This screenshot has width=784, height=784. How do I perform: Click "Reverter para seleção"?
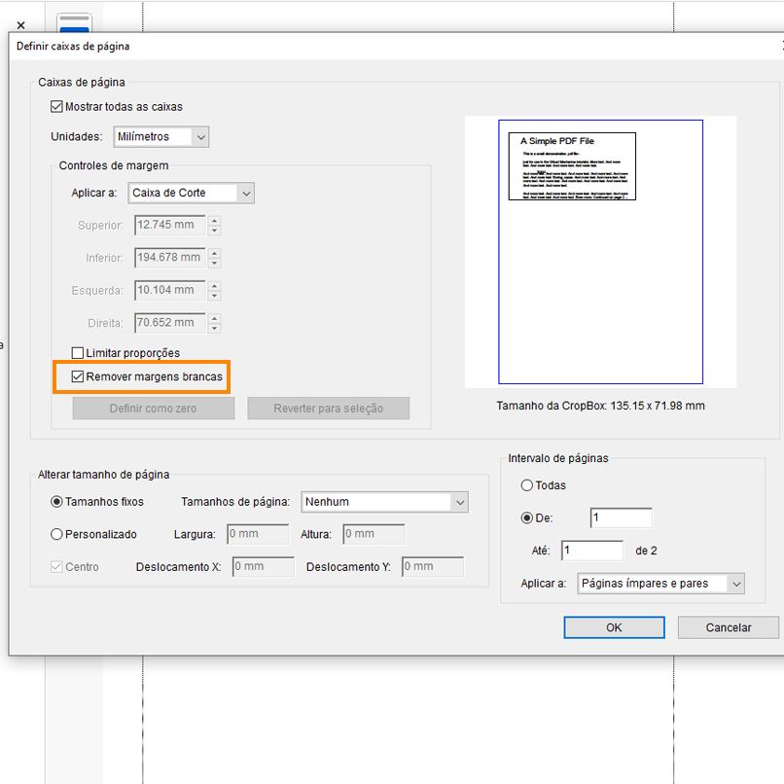330,408
